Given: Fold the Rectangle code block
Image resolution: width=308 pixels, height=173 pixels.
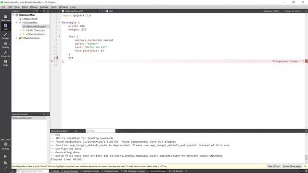Looking at the screenshot, I should tap(60, 23).
